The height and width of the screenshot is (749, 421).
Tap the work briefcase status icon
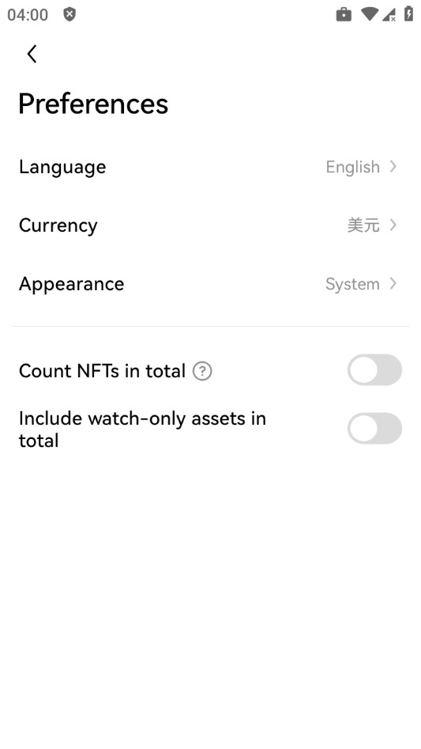(x=344, y=14)
